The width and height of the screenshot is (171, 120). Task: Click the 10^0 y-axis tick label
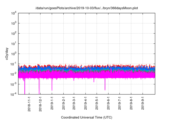click(x=14, y=54)
